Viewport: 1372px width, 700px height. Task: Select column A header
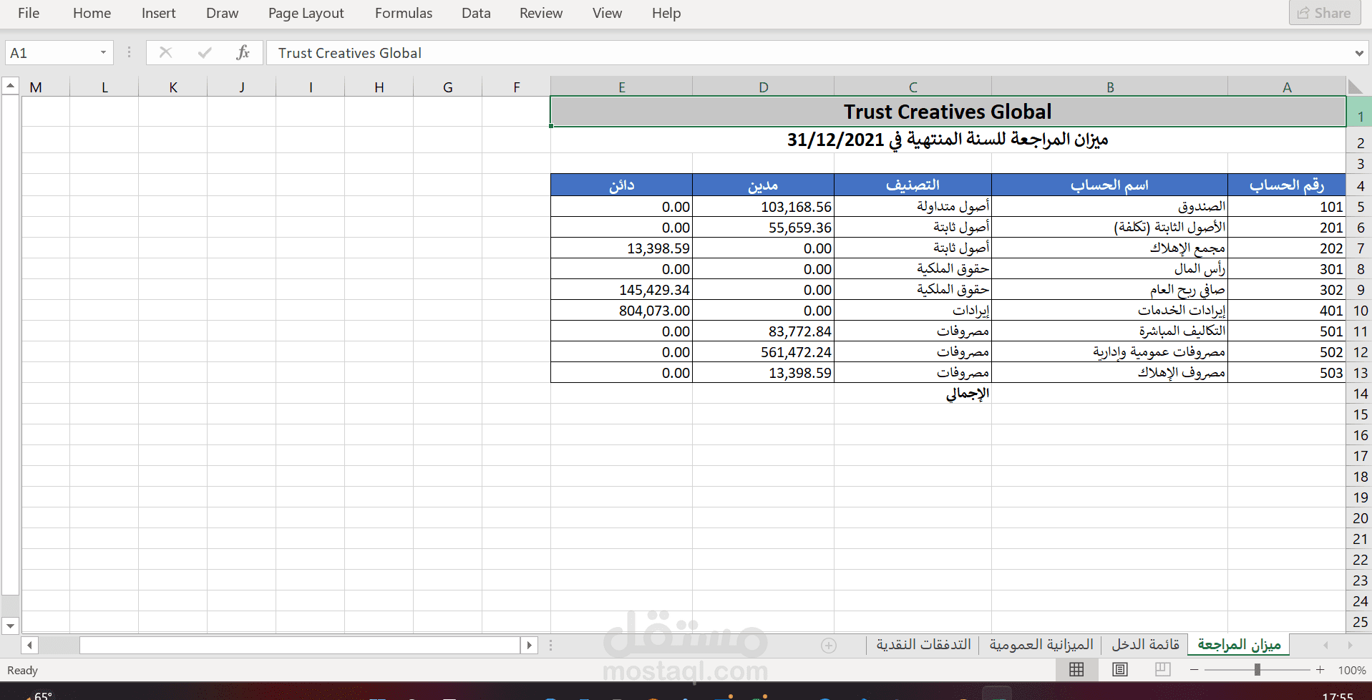(x=1287, y=87)
